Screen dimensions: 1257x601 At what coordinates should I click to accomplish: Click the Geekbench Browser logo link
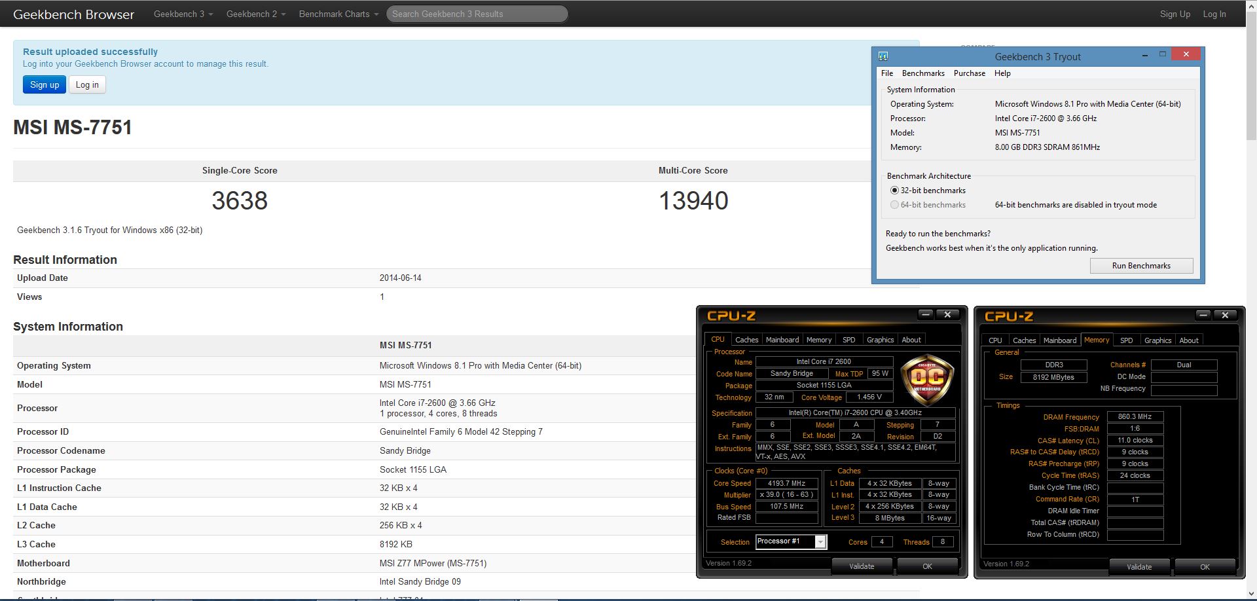click(74, 14)
